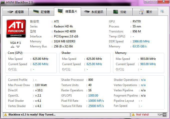170x119 pixels.
Task: Click the 'VGA # 1' label
Action: [x=15, y=43]
